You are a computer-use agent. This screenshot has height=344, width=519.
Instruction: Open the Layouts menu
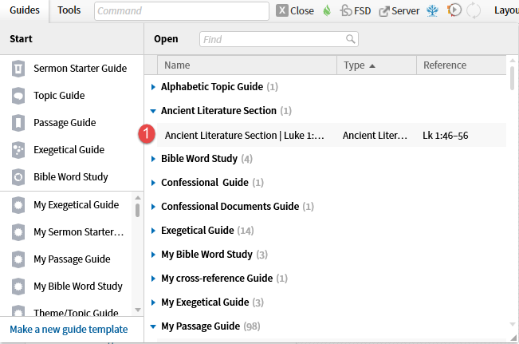tap(506, 10)
